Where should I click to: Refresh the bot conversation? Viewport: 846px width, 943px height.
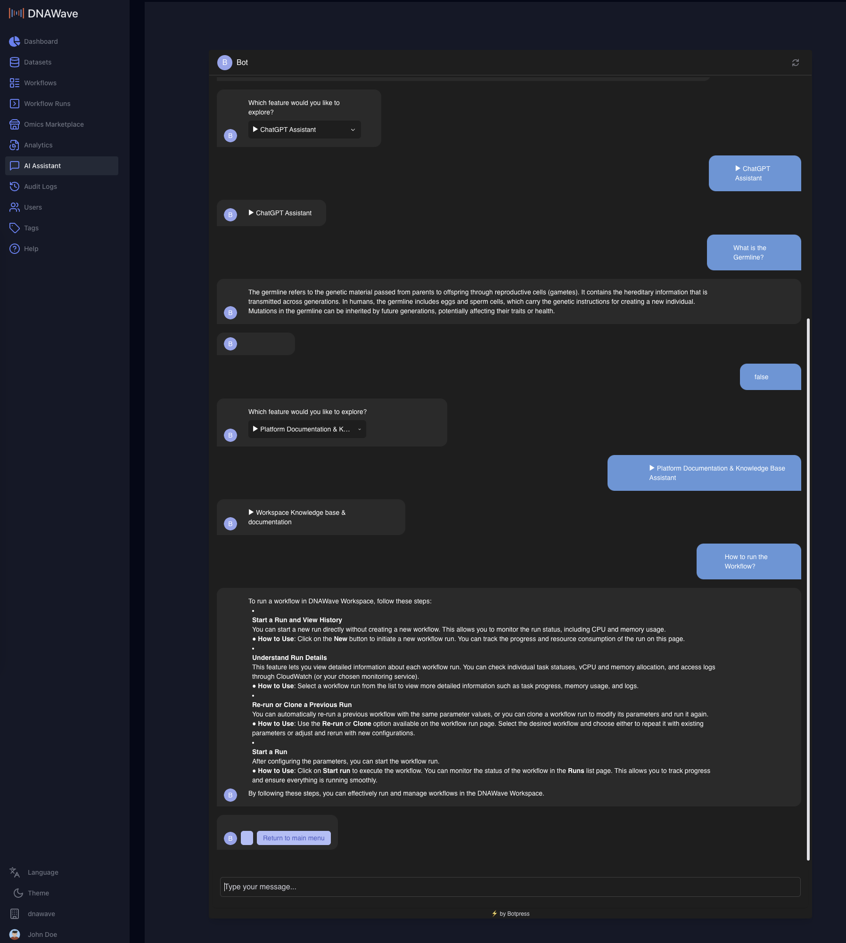click(x=796, y=62)
